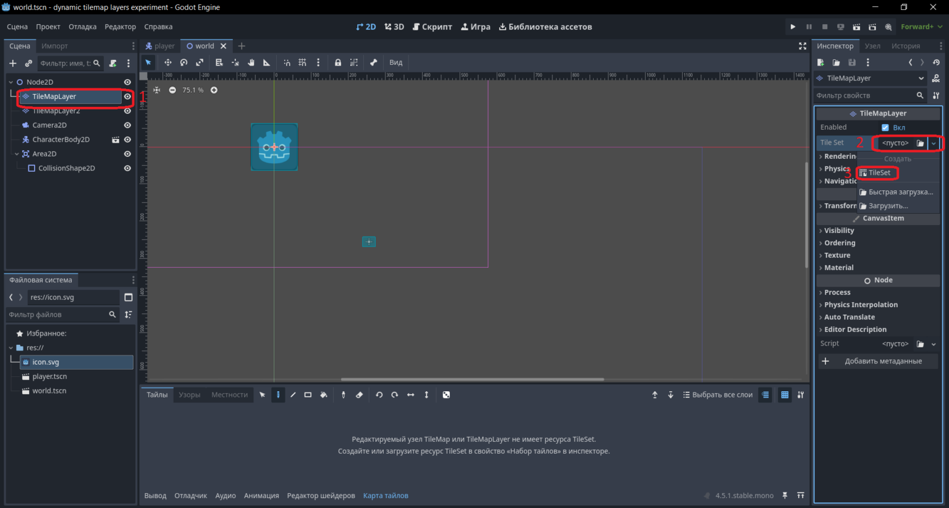The width and height of the screenshot is (949, 508).
Task: Choose the Pan (hand) tool
Action: tap(251, 62)
